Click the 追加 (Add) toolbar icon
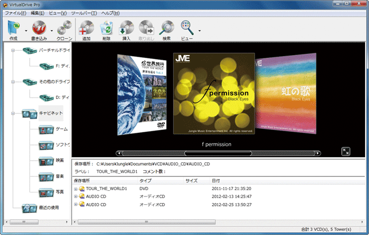This screenshot has height=235, width=369. [86, 28]
